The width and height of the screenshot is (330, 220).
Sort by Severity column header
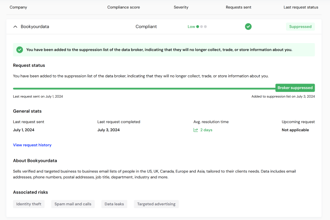pyautogui.click(x=181, y=7)
